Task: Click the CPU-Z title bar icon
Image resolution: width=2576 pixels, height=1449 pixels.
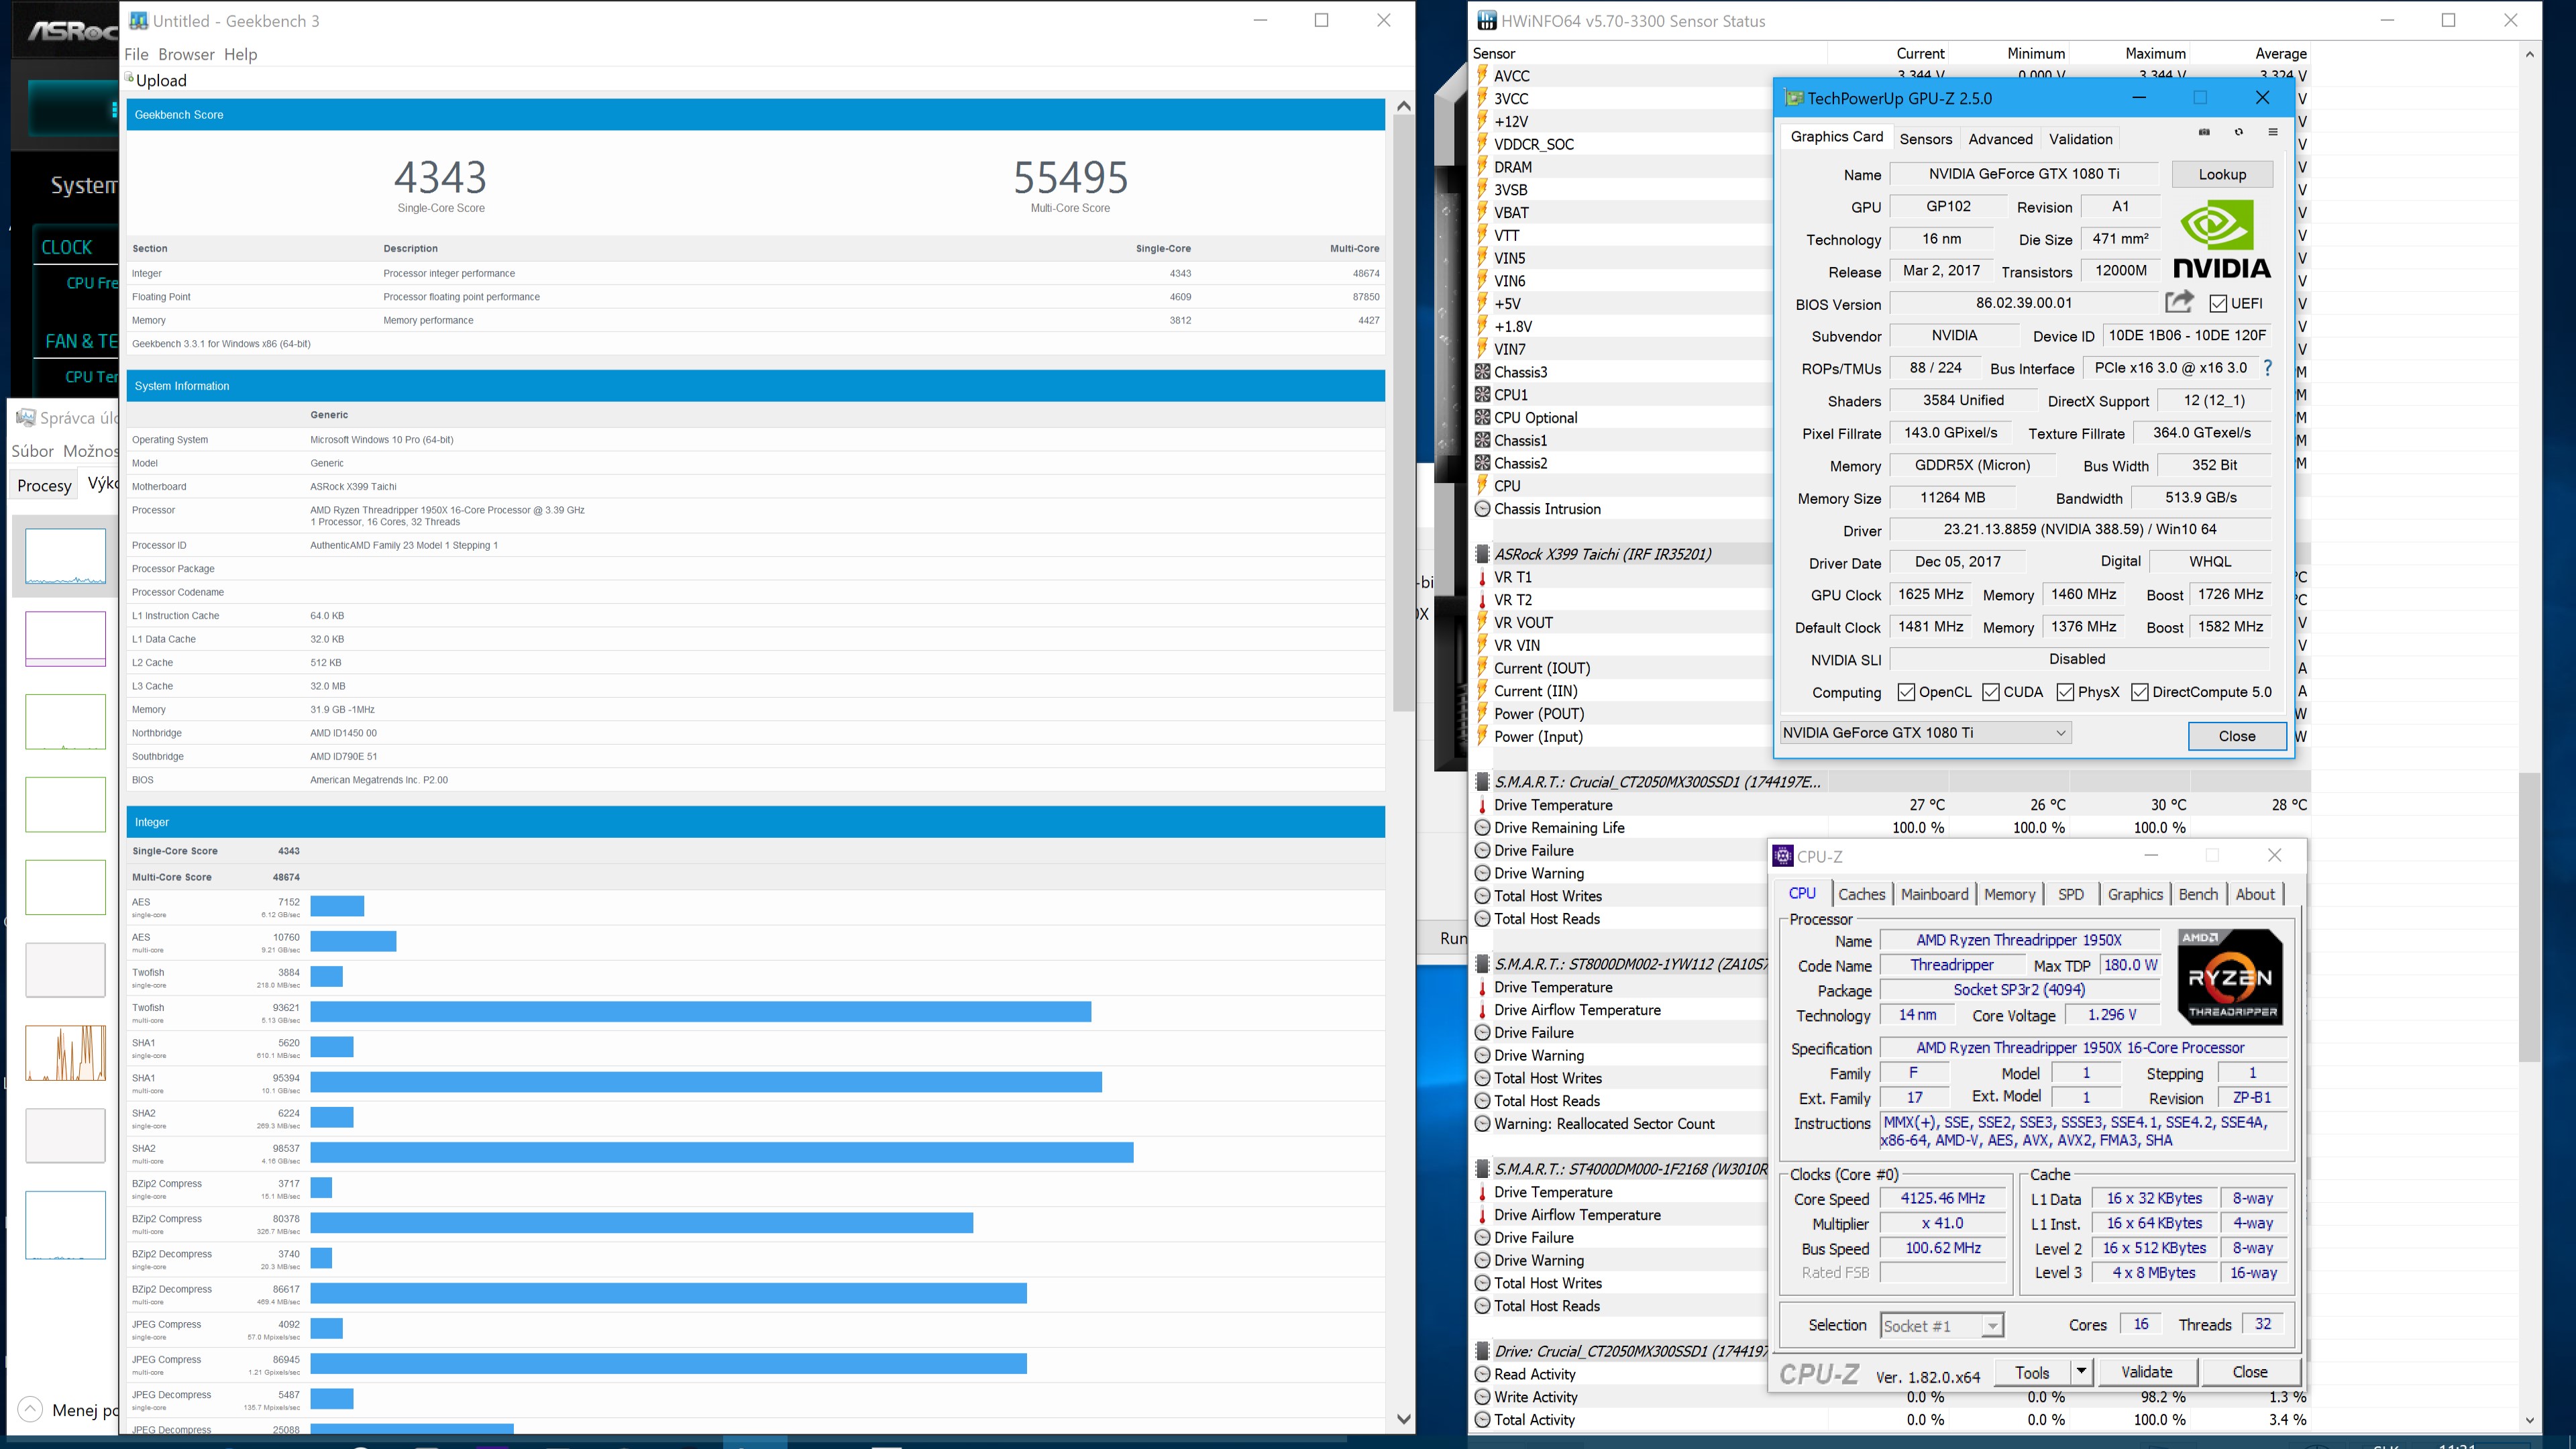Action: pyautogui.click(x=1782, y=856)
